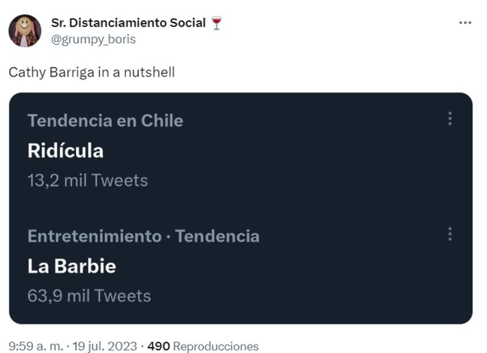
Task: Open Sr. Distanciamiento Social's display name link
Action: (128, 23)
